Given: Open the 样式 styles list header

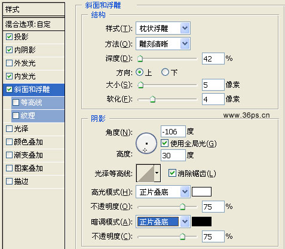Looking at the screenshot, I should point(34,10).
